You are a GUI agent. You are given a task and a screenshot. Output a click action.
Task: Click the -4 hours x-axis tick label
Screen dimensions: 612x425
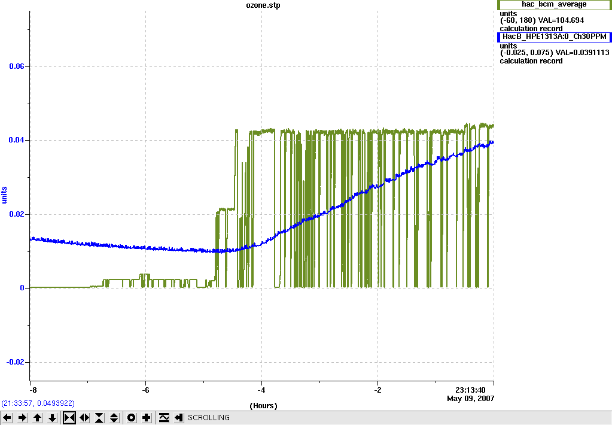[x=261, y=390]
